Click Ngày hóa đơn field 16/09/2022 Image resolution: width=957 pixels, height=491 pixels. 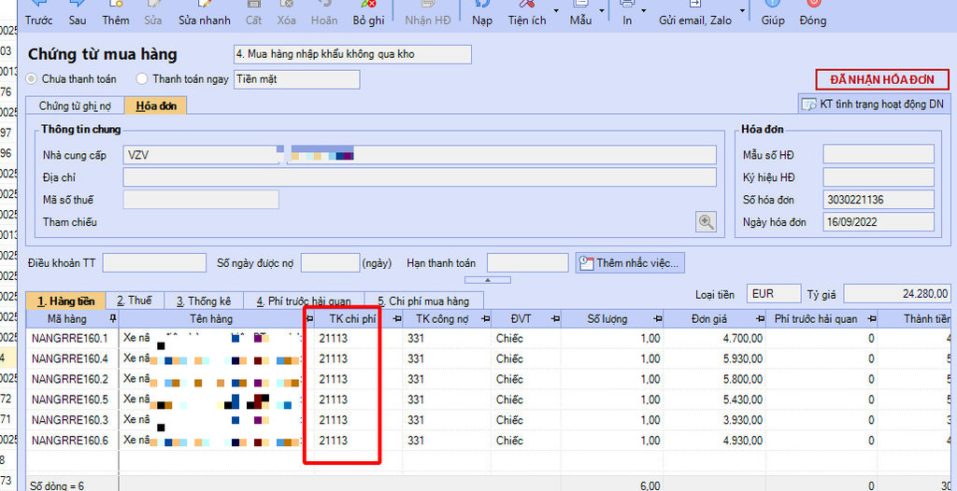pos(878,222)
